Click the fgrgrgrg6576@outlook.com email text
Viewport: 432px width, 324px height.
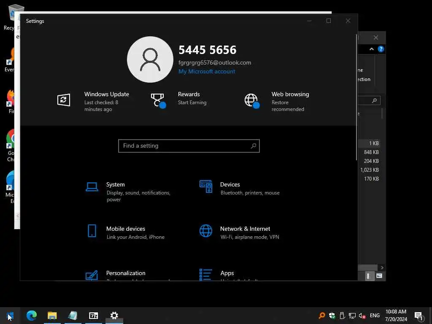point(215,62)
